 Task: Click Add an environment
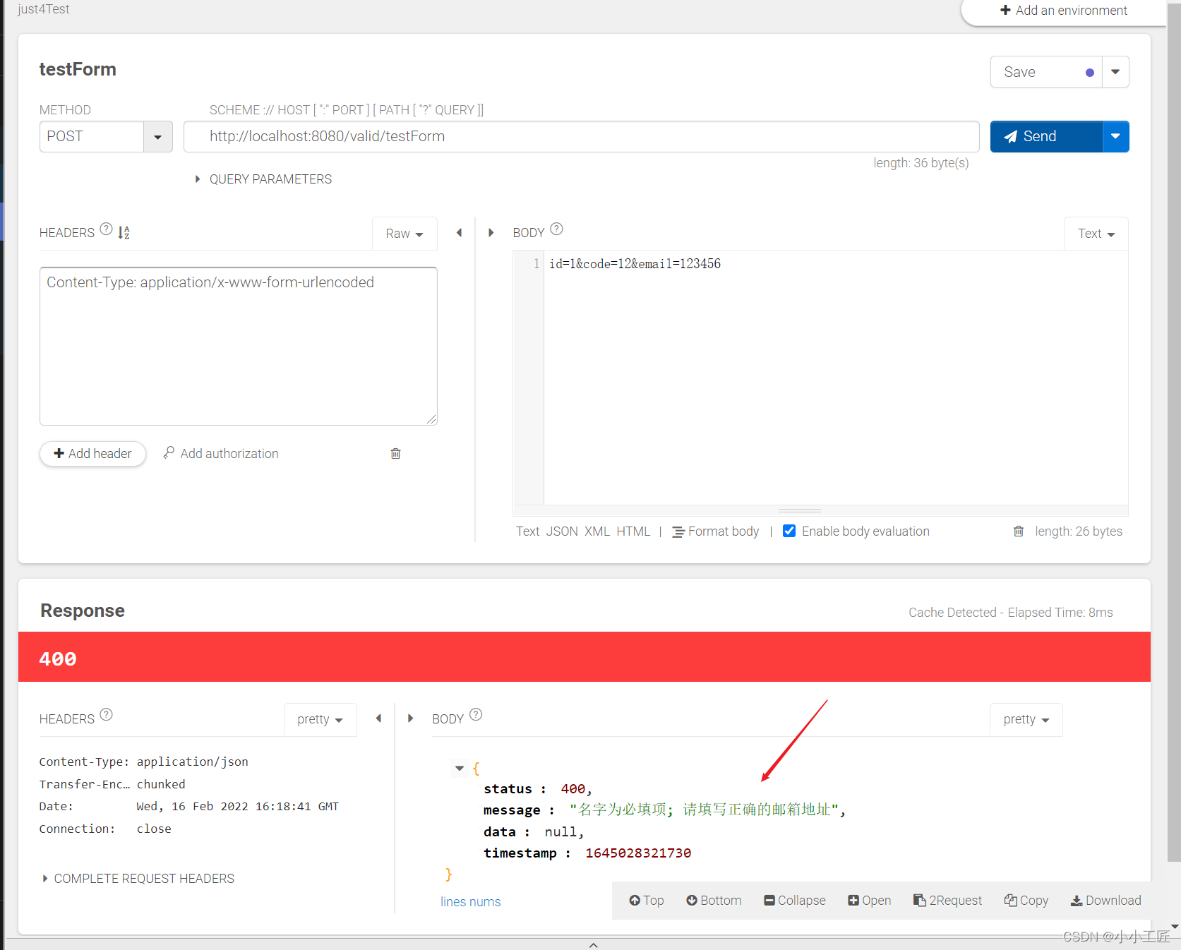[x=1064, y=10]
